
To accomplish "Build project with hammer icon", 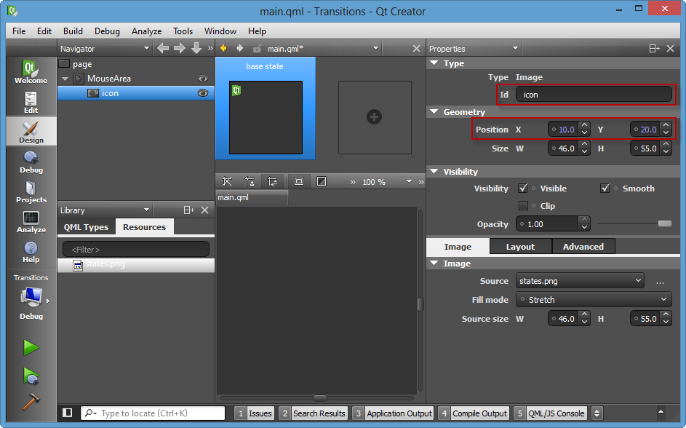I will [31, 402].
